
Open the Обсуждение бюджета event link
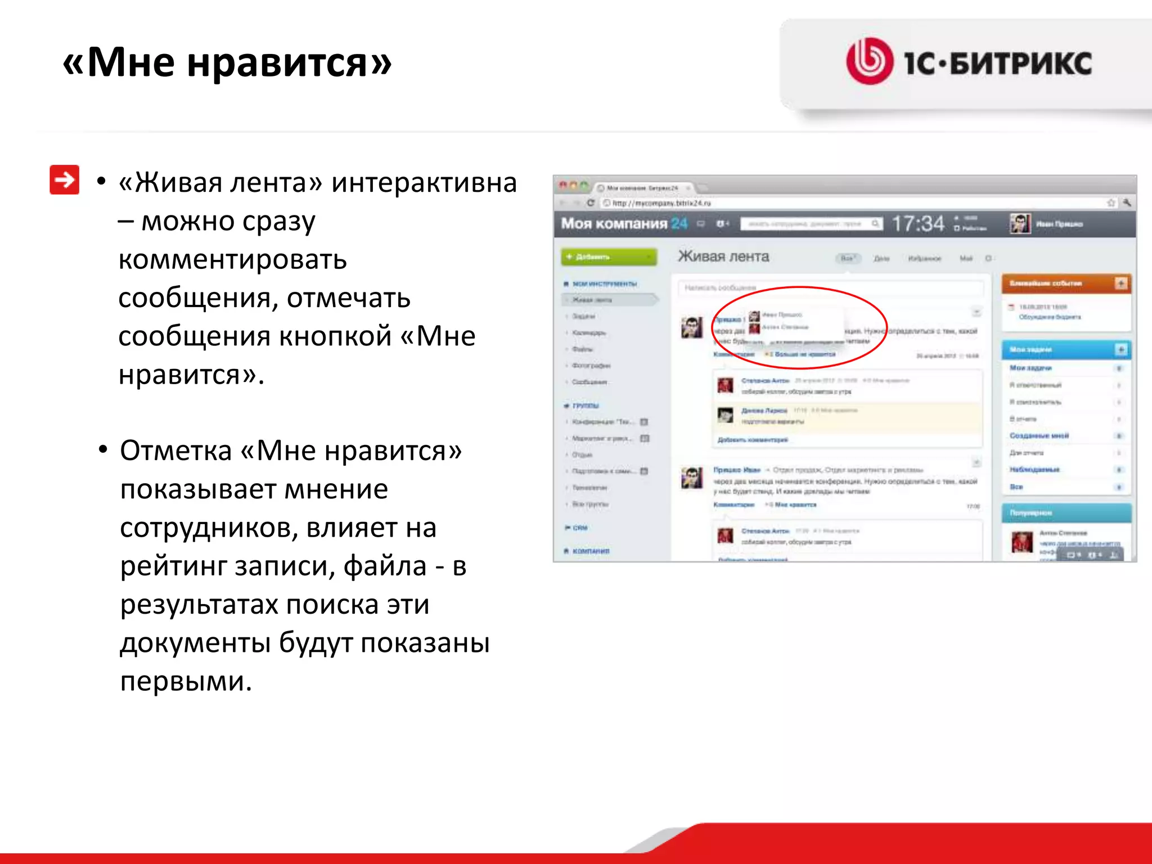[x=1050, y=317]
